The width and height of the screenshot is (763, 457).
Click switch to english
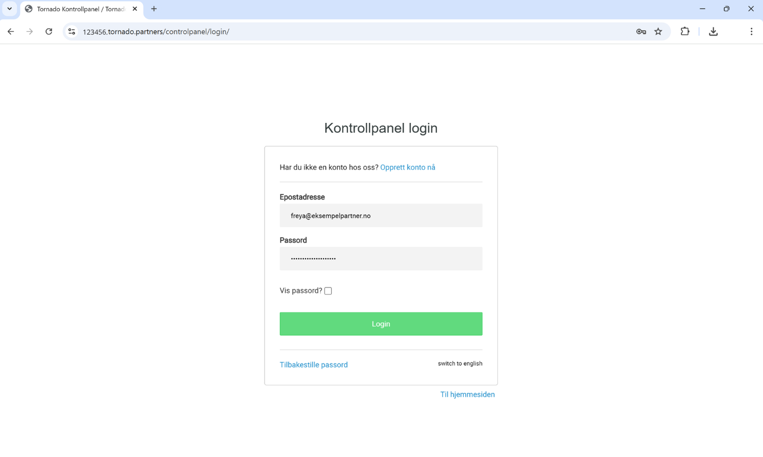click(460, 364)
